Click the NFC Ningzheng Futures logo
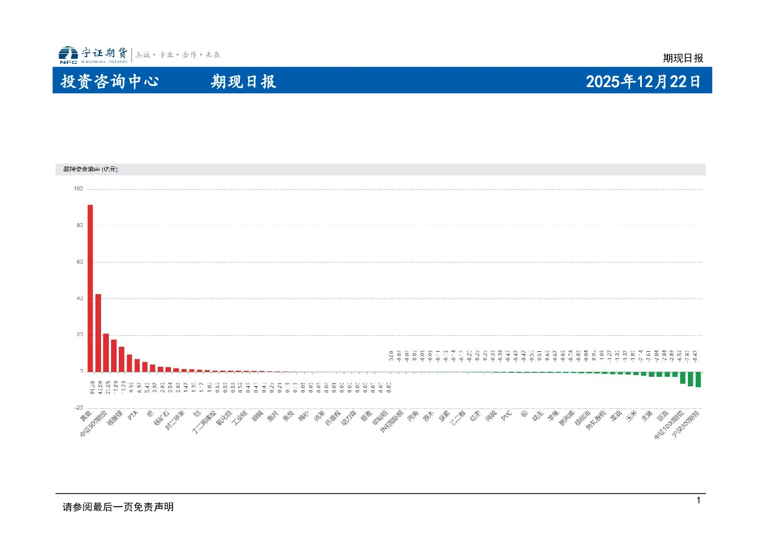Screen dimensions: 779x551 [68, 54]
